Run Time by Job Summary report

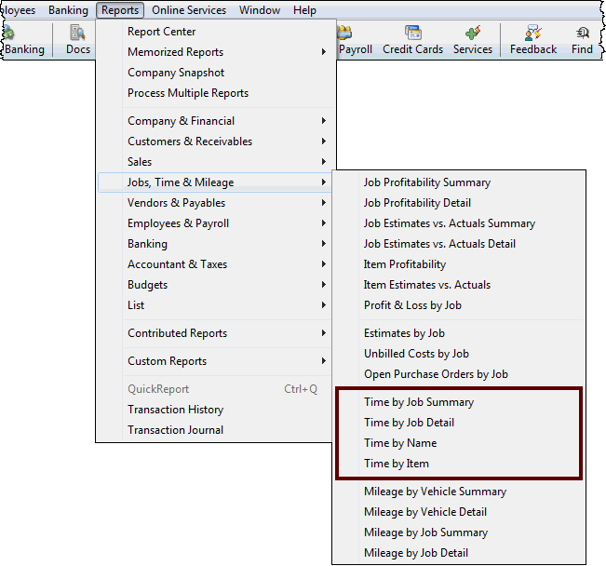click(x=459, y=402)
